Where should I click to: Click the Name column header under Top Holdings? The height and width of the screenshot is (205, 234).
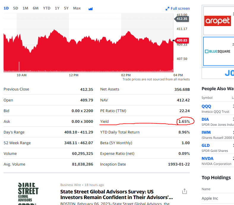click(206, 189)
